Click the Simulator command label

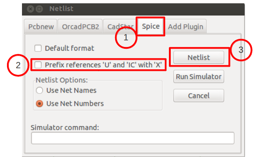coord(65,127)
